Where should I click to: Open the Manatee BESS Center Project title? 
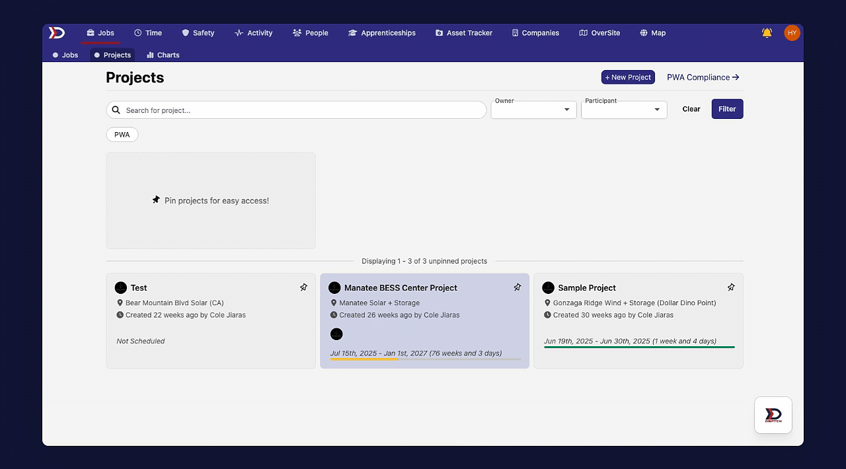[401, 288]
